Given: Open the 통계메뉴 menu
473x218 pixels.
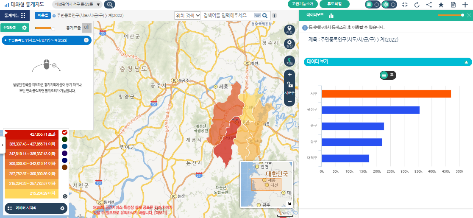Looking at the screenshot, I should tap(14, 15).
